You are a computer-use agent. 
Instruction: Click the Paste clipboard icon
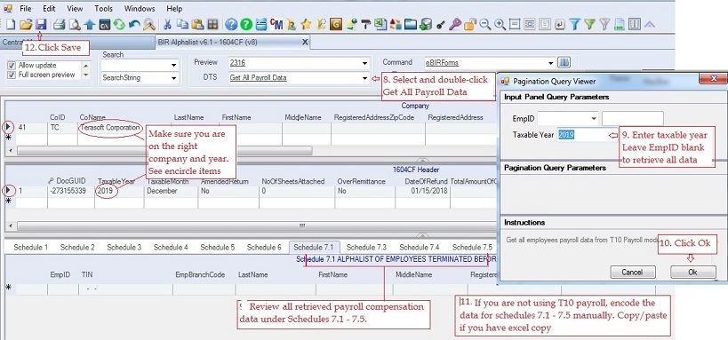pos(198,24)
